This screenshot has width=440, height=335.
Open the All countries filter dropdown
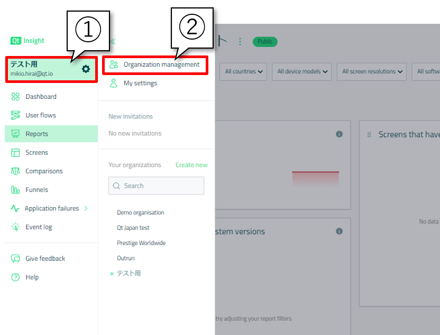tap(244, 72)
